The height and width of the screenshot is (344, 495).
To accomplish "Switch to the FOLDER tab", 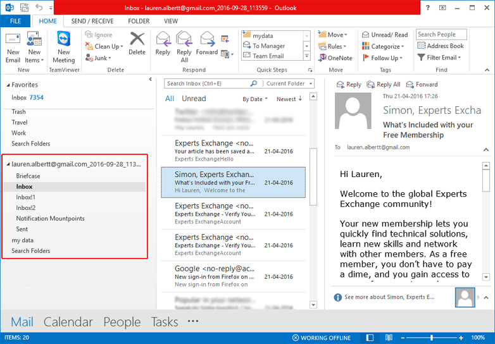I will click(139, 21).
